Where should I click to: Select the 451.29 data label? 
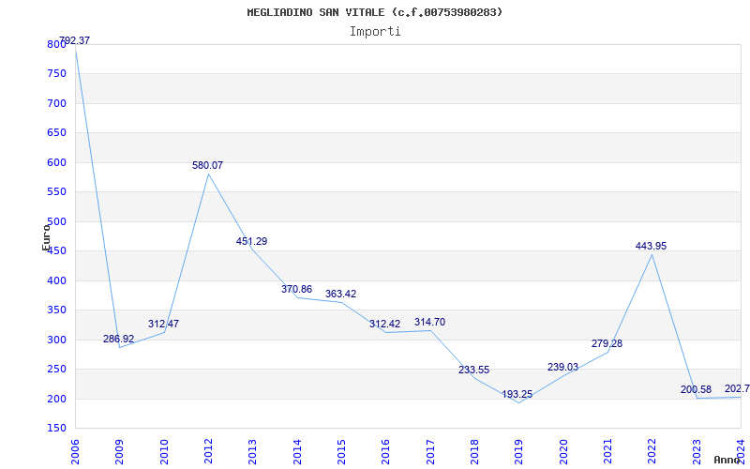251,241
